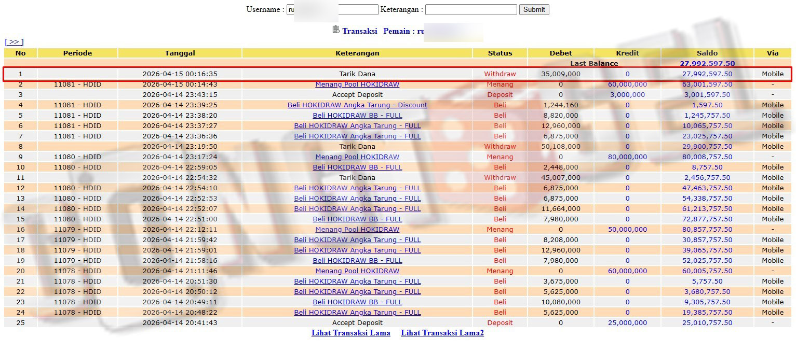Click the 27,992,597.50 Last Balance amount
The width and height of the screenshot is (796, 352).
point(707,64)
